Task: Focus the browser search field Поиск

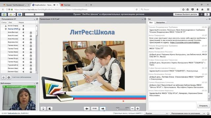Action: click(160, 10)
